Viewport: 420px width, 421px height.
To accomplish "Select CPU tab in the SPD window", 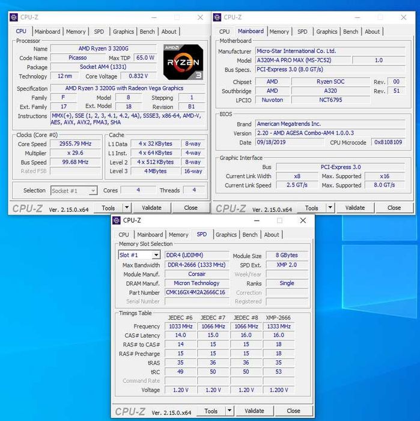I will tap(124, 235).
